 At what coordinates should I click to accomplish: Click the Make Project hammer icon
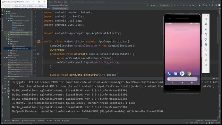coord(148,5)
